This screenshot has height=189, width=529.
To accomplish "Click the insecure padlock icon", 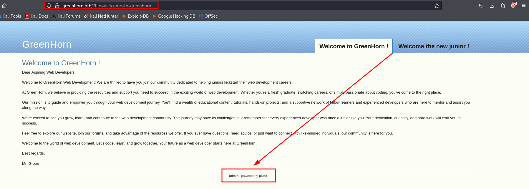I will [x=57, y=6].
